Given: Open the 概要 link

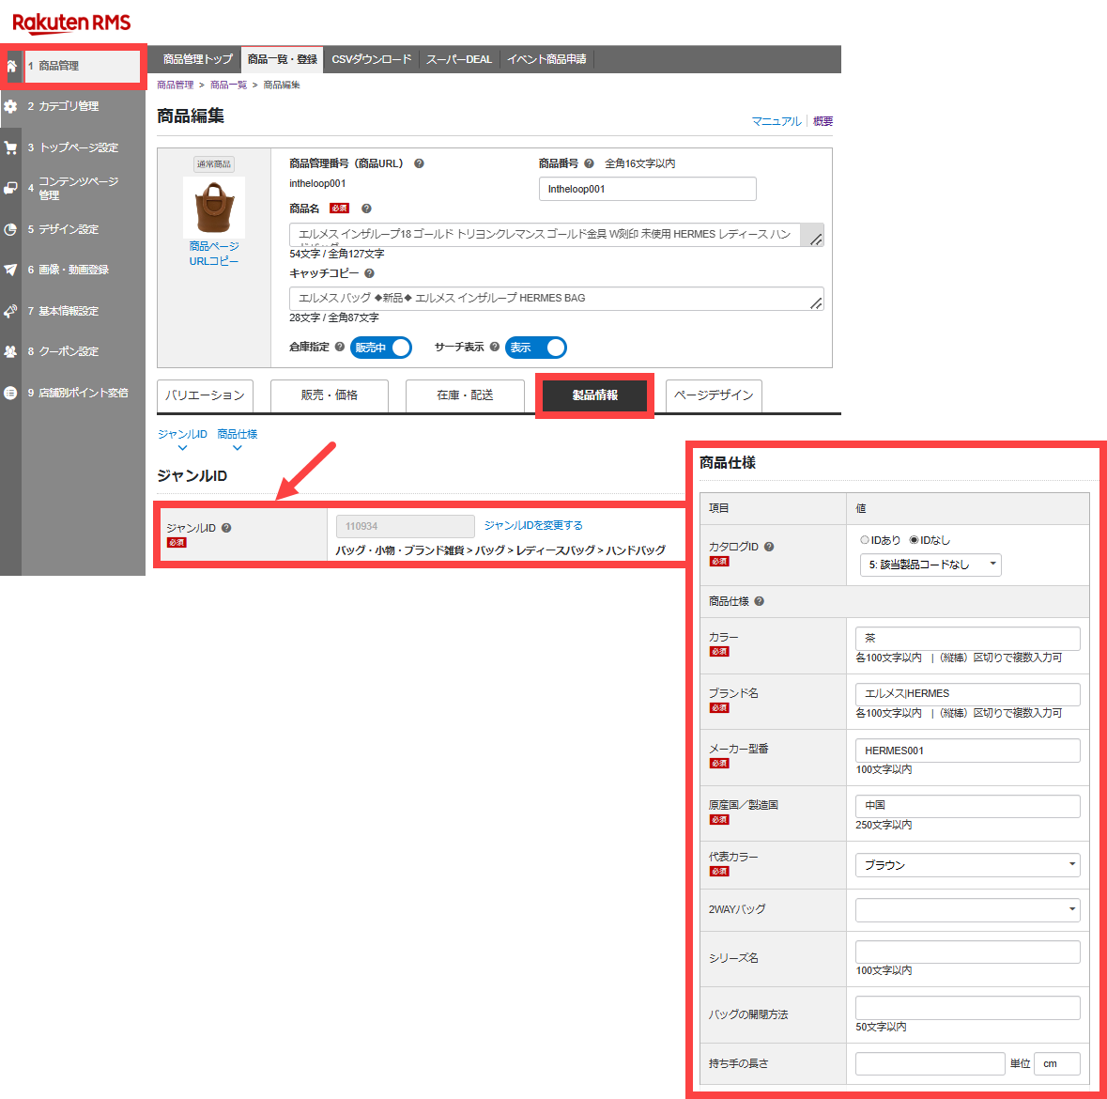Looking at the screenshot, I should tap(823, 121).
